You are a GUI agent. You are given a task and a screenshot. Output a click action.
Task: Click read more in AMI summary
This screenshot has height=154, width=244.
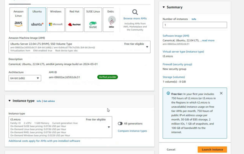pyautogui.click(x=208, y=40)
